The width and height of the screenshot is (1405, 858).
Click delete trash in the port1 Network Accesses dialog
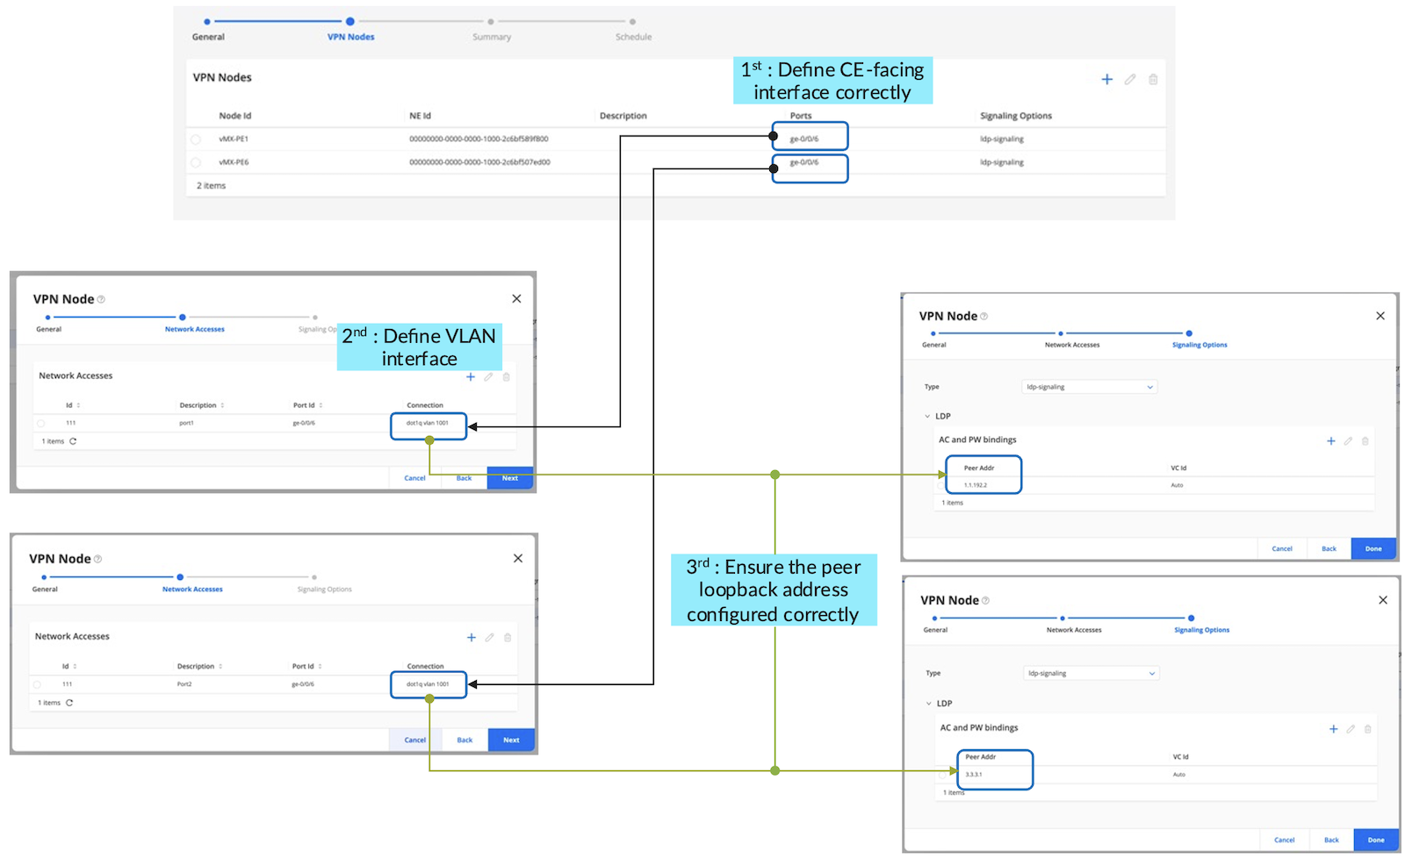506,376
